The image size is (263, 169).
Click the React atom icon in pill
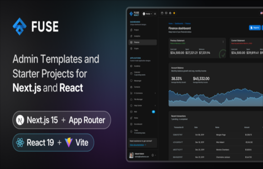click(x=20, y=143)
